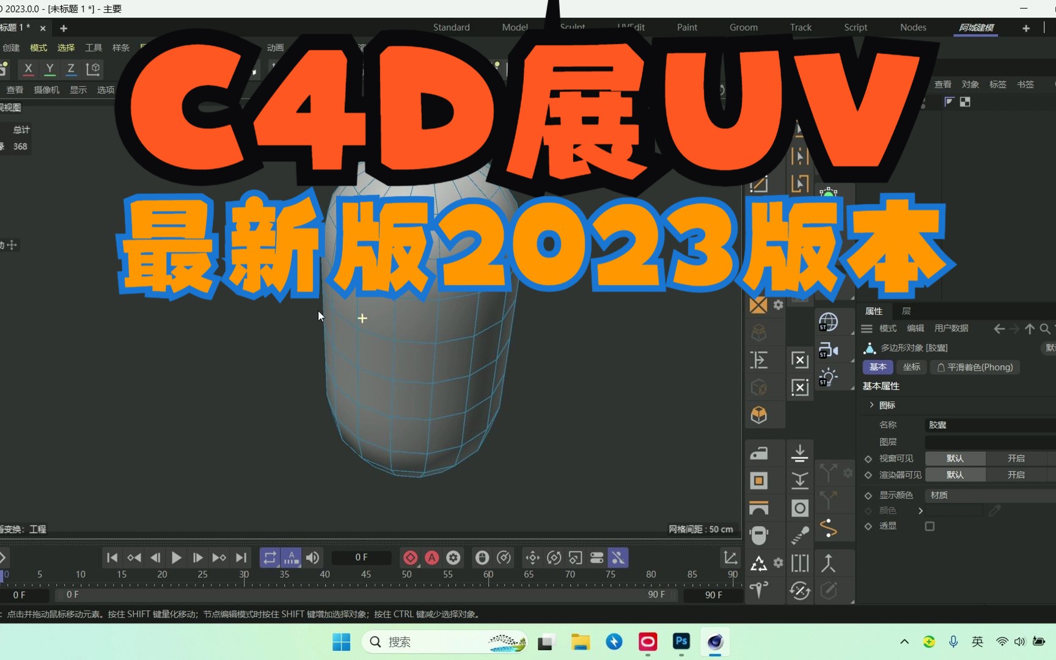The width and height of the screenshot is (1056, 660).
Task: Open the globe ST scene icon
Action: [828, 322]
